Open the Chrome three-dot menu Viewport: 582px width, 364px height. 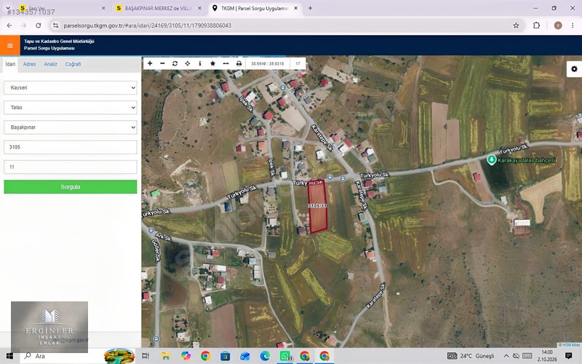573,25
